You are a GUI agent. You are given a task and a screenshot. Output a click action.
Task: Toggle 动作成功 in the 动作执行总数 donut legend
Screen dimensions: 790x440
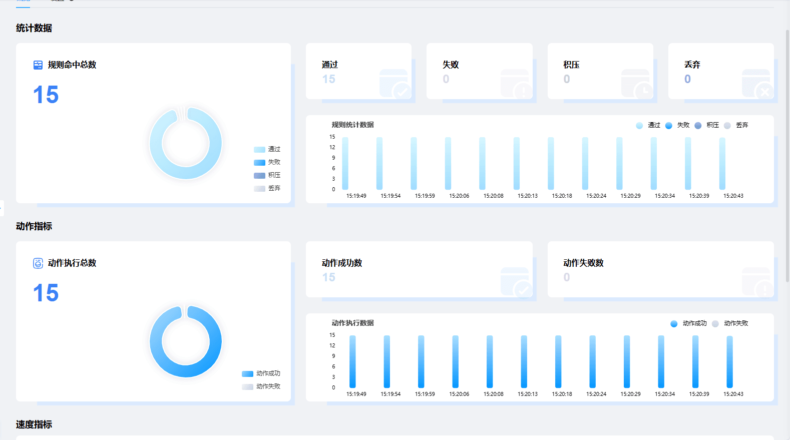pyautogui.click(x=261, y=373)
